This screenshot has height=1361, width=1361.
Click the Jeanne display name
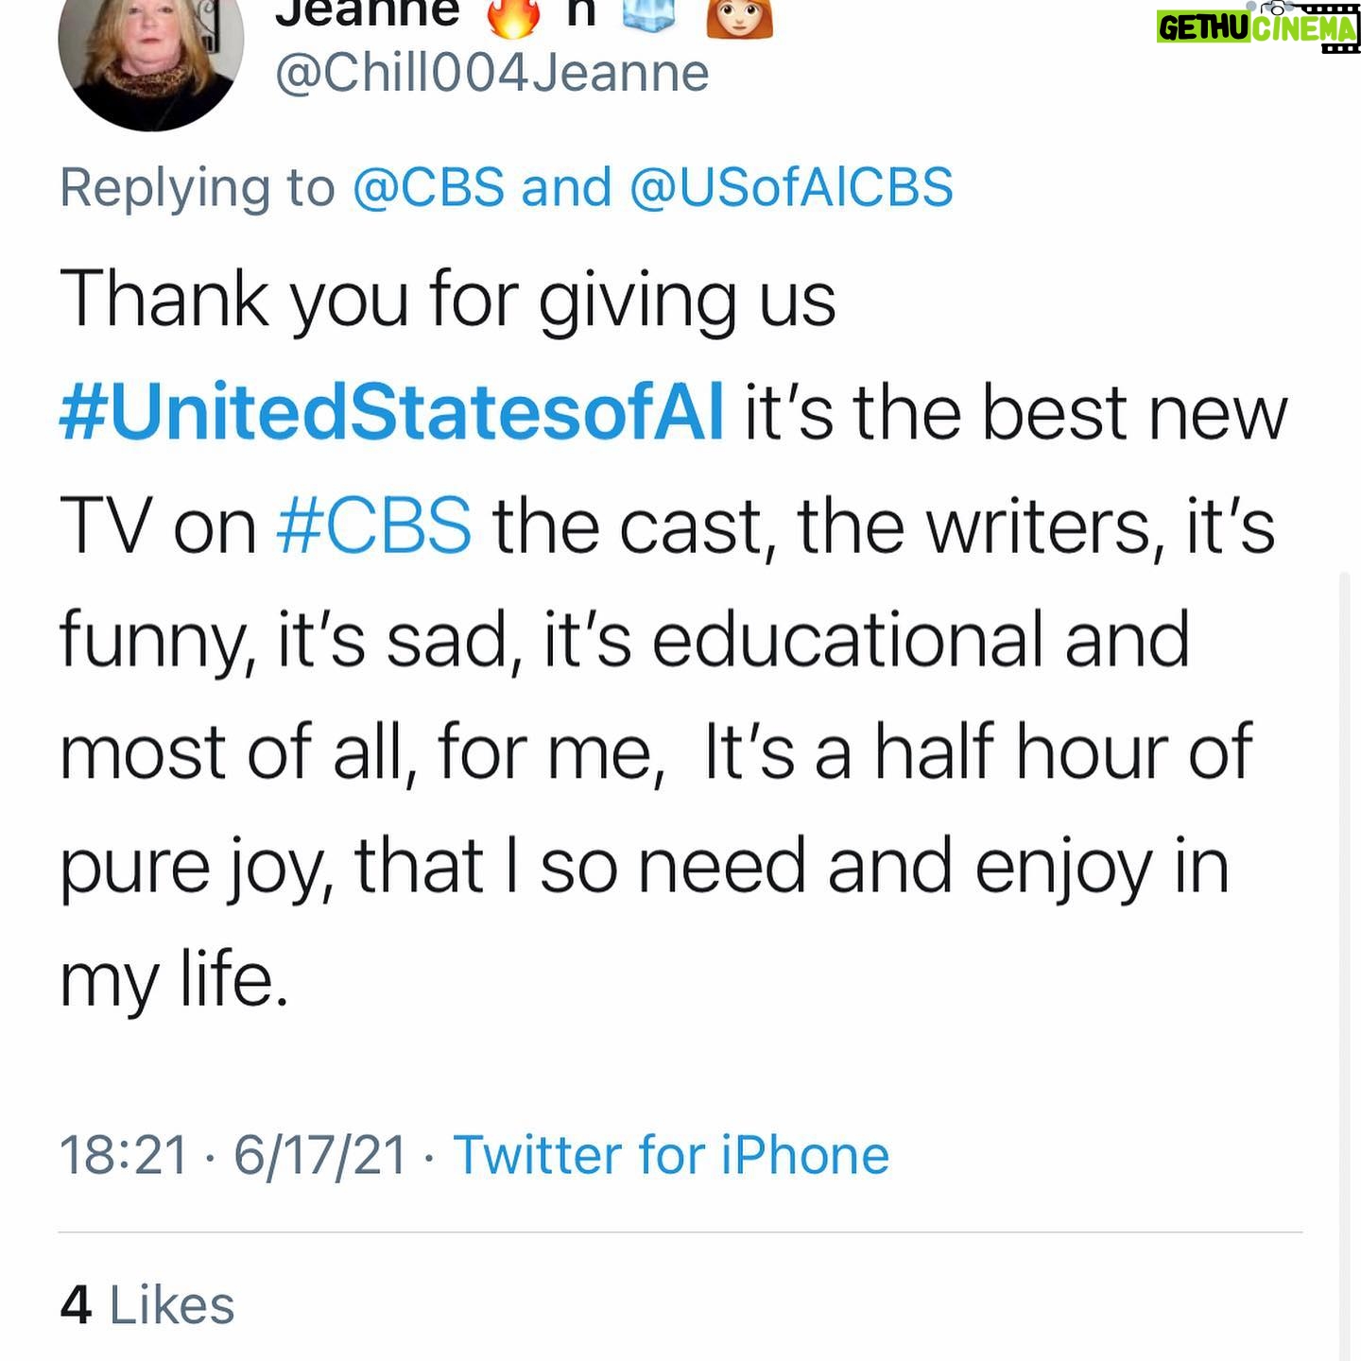coord(367,13)
